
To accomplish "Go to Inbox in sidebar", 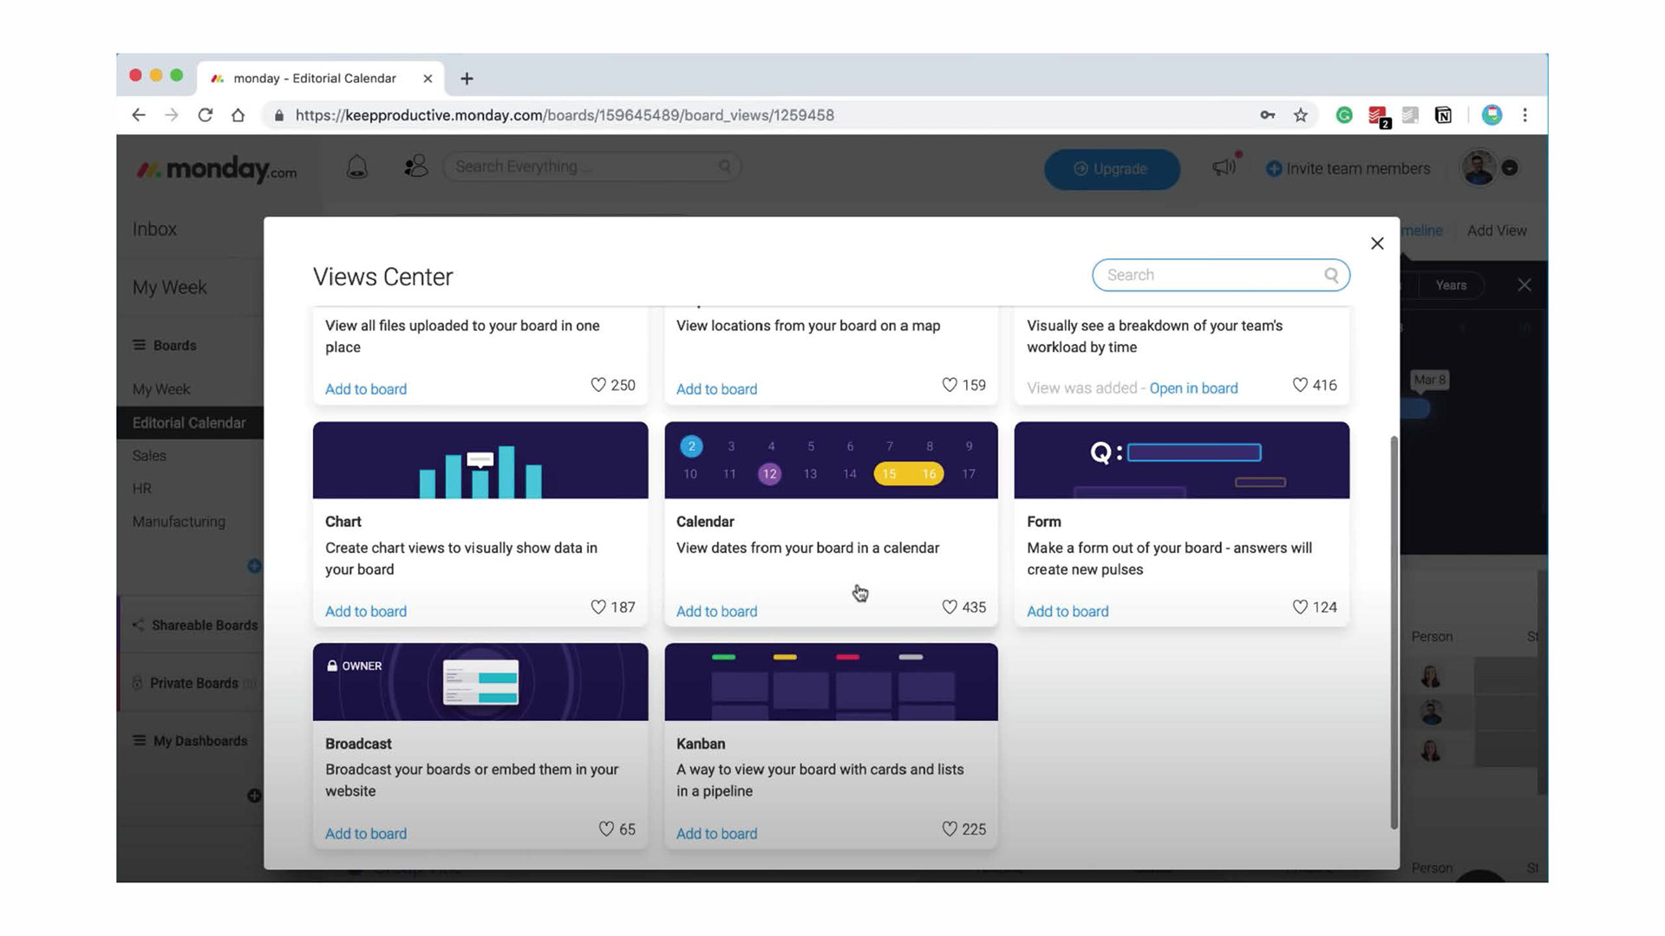I will click(x=154, y=229).
